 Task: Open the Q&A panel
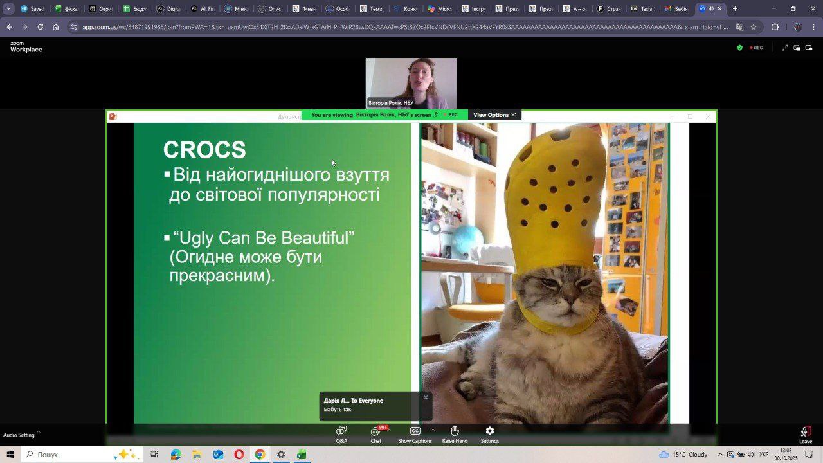click(x=341, y=434)
